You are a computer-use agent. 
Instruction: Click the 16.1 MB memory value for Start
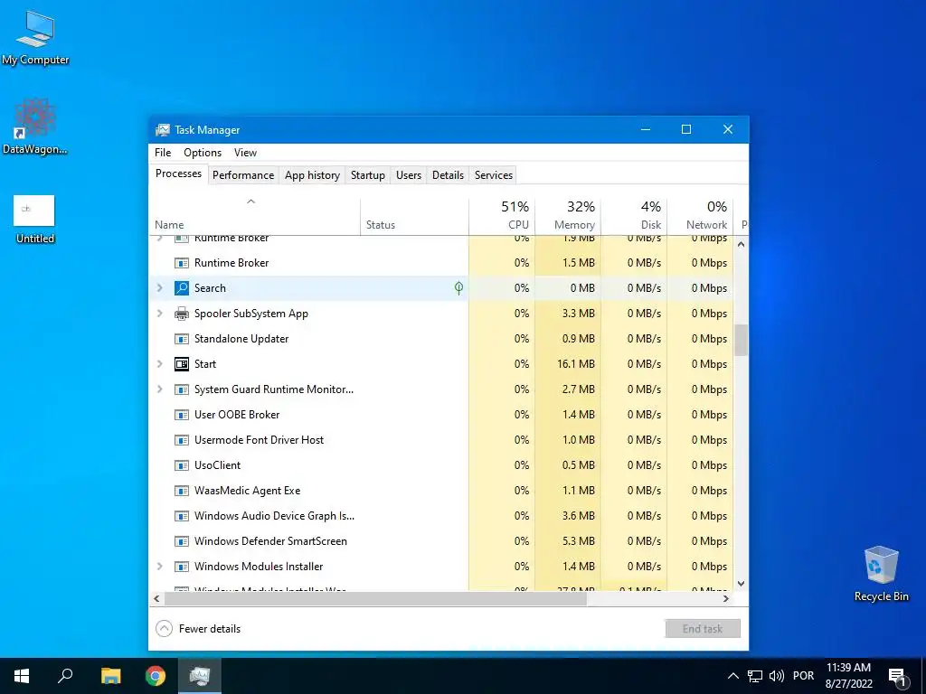coord(576,364)
